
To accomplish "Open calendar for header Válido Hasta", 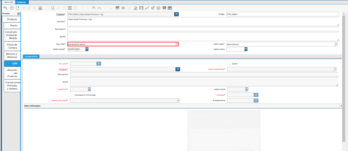I will 246,49.
